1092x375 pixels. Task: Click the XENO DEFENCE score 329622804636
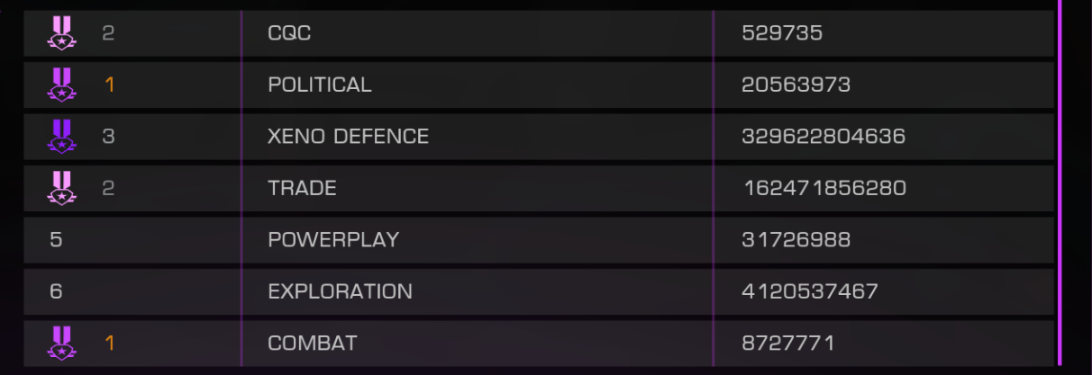(824, 137)
